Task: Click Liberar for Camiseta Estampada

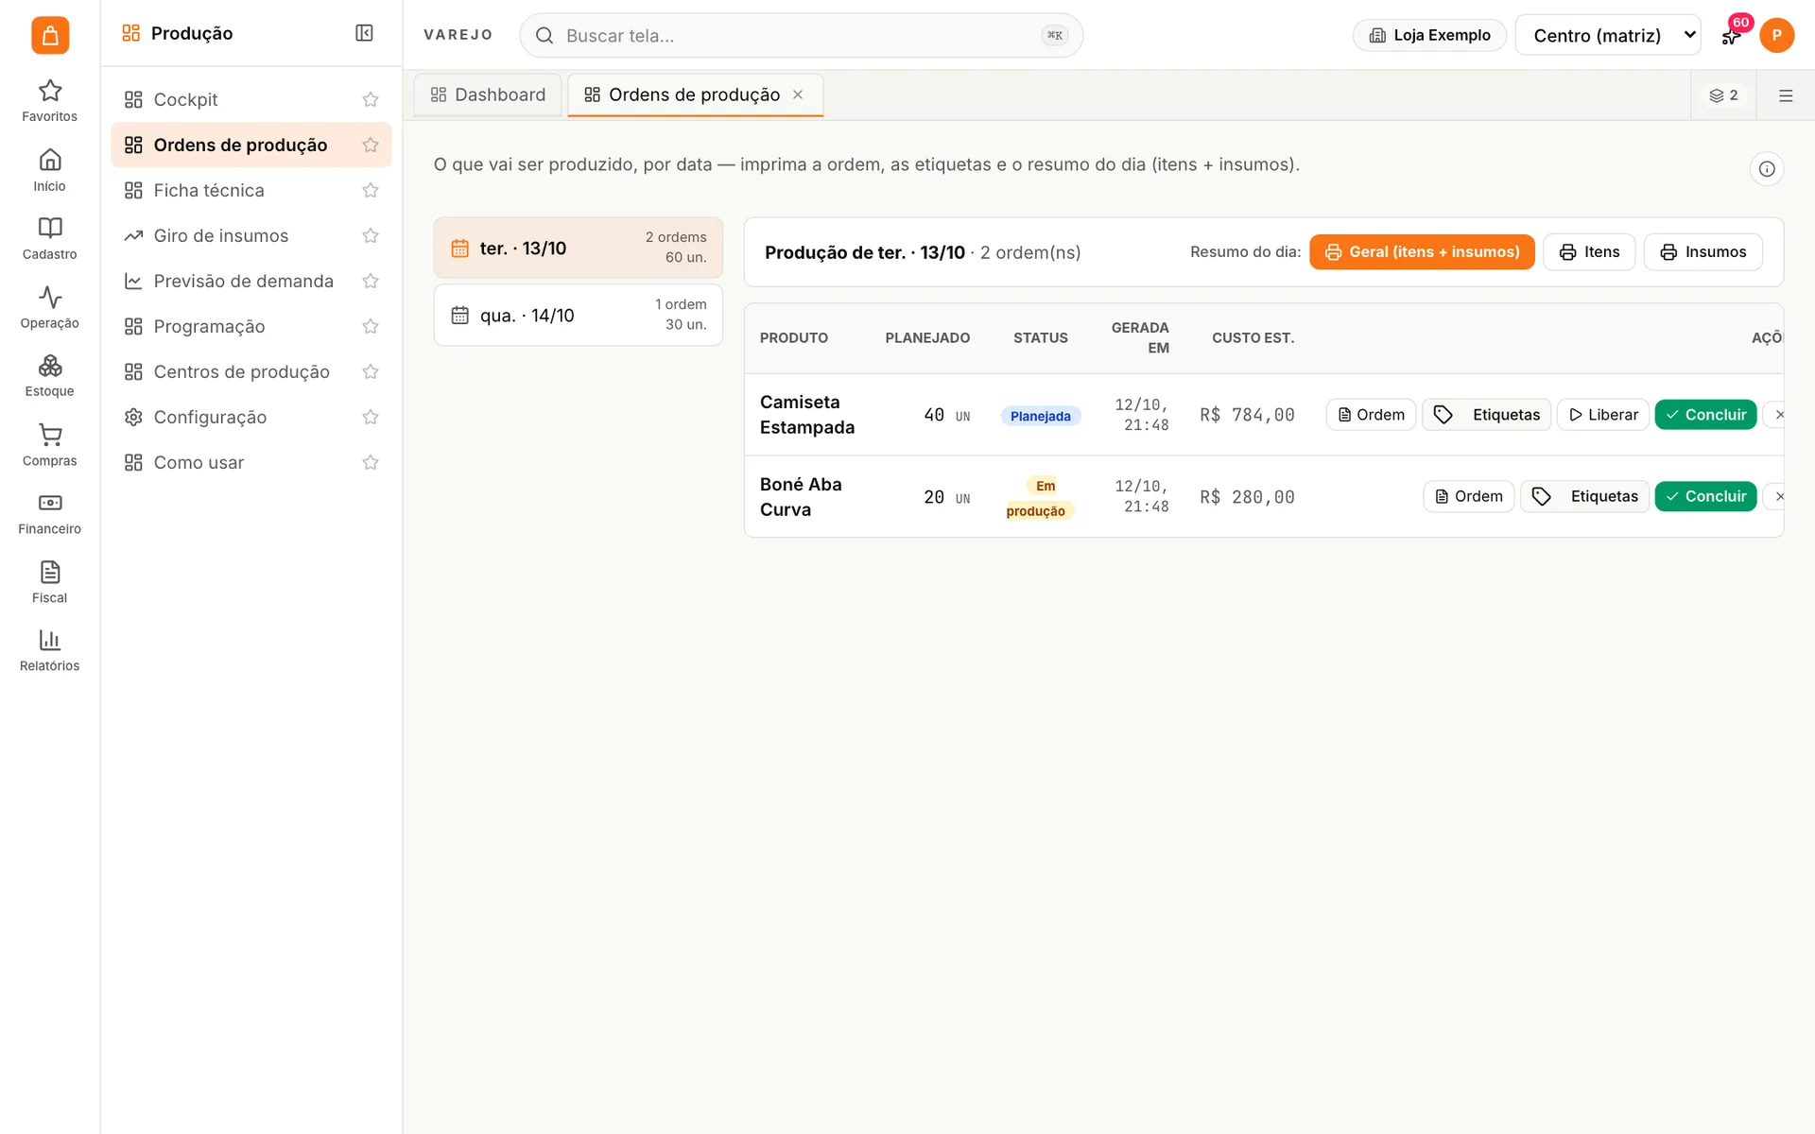Action: (x=1603, y=415)
